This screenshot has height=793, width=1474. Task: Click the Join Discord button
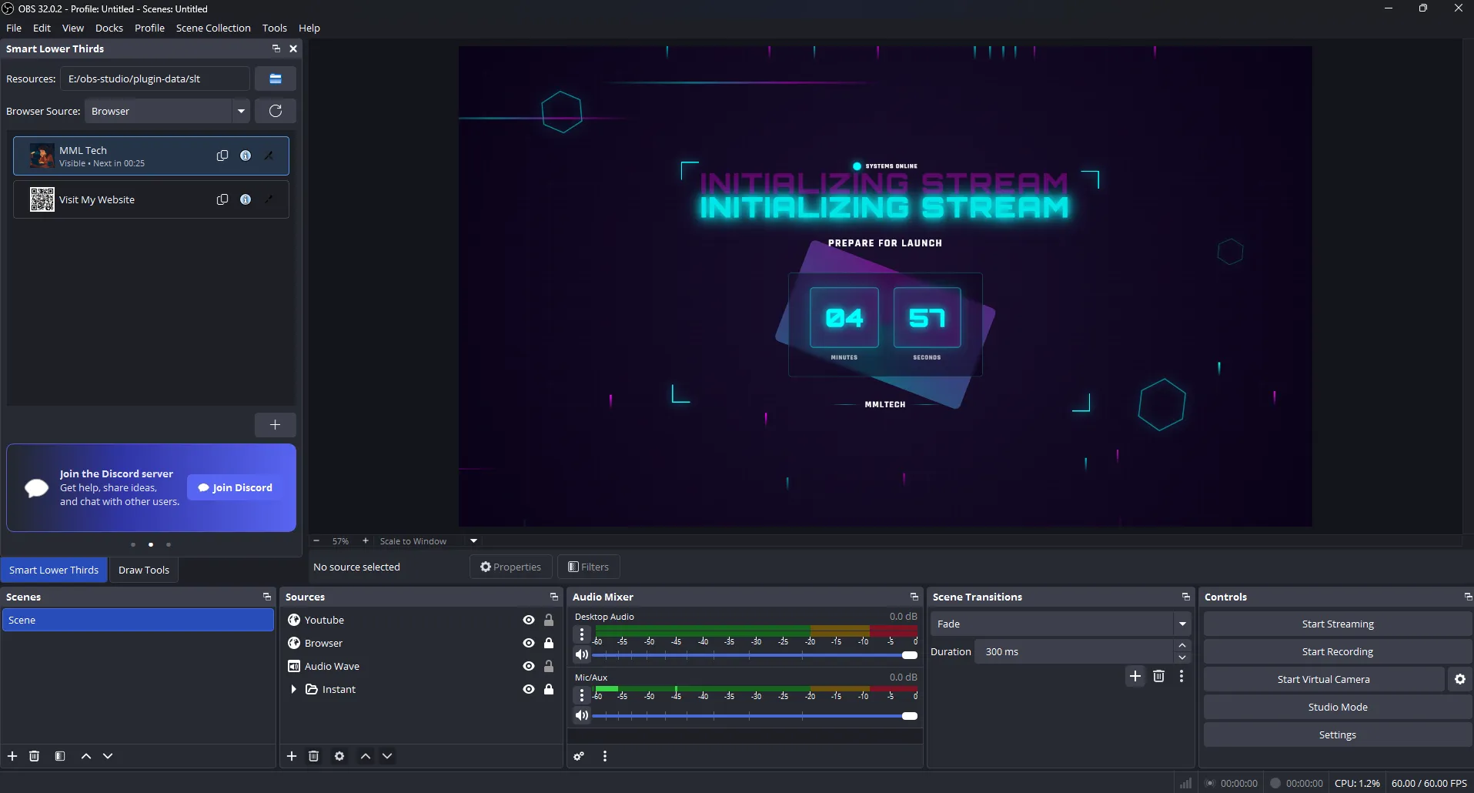click(234, 487)
